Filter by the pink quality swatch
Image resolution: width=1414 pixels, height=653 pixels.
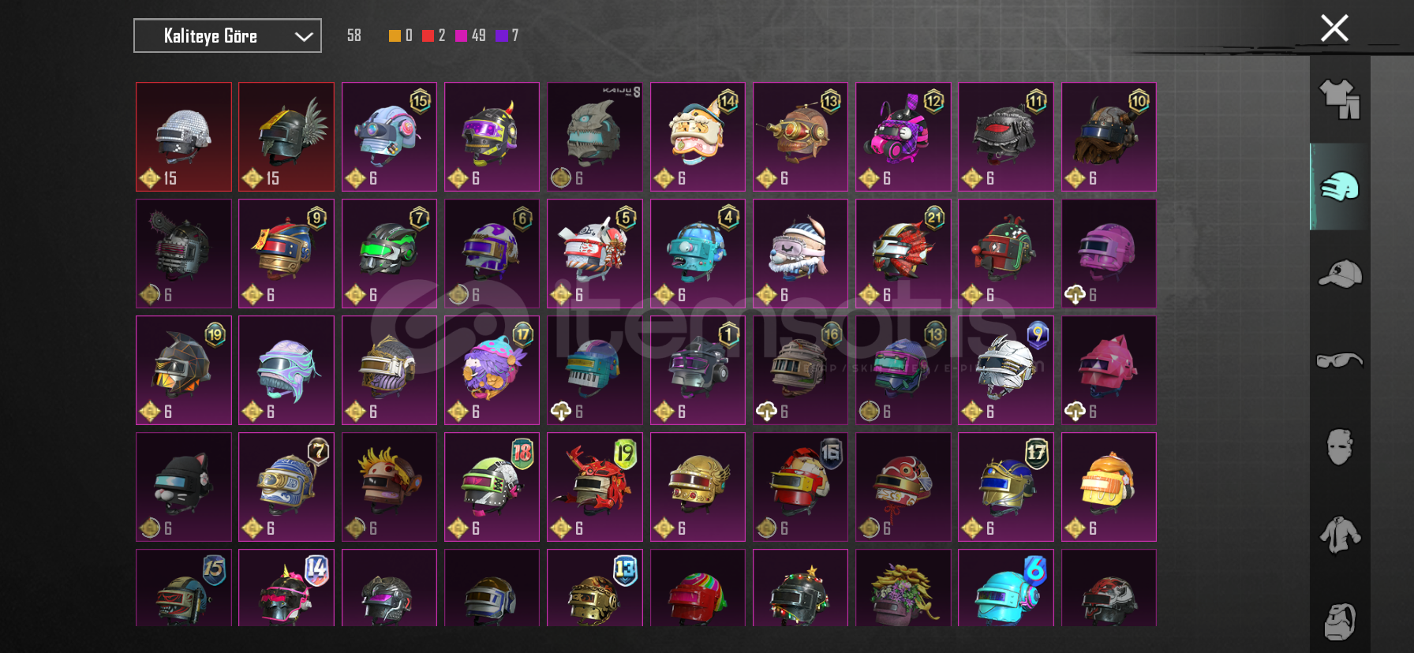[461, 35]
